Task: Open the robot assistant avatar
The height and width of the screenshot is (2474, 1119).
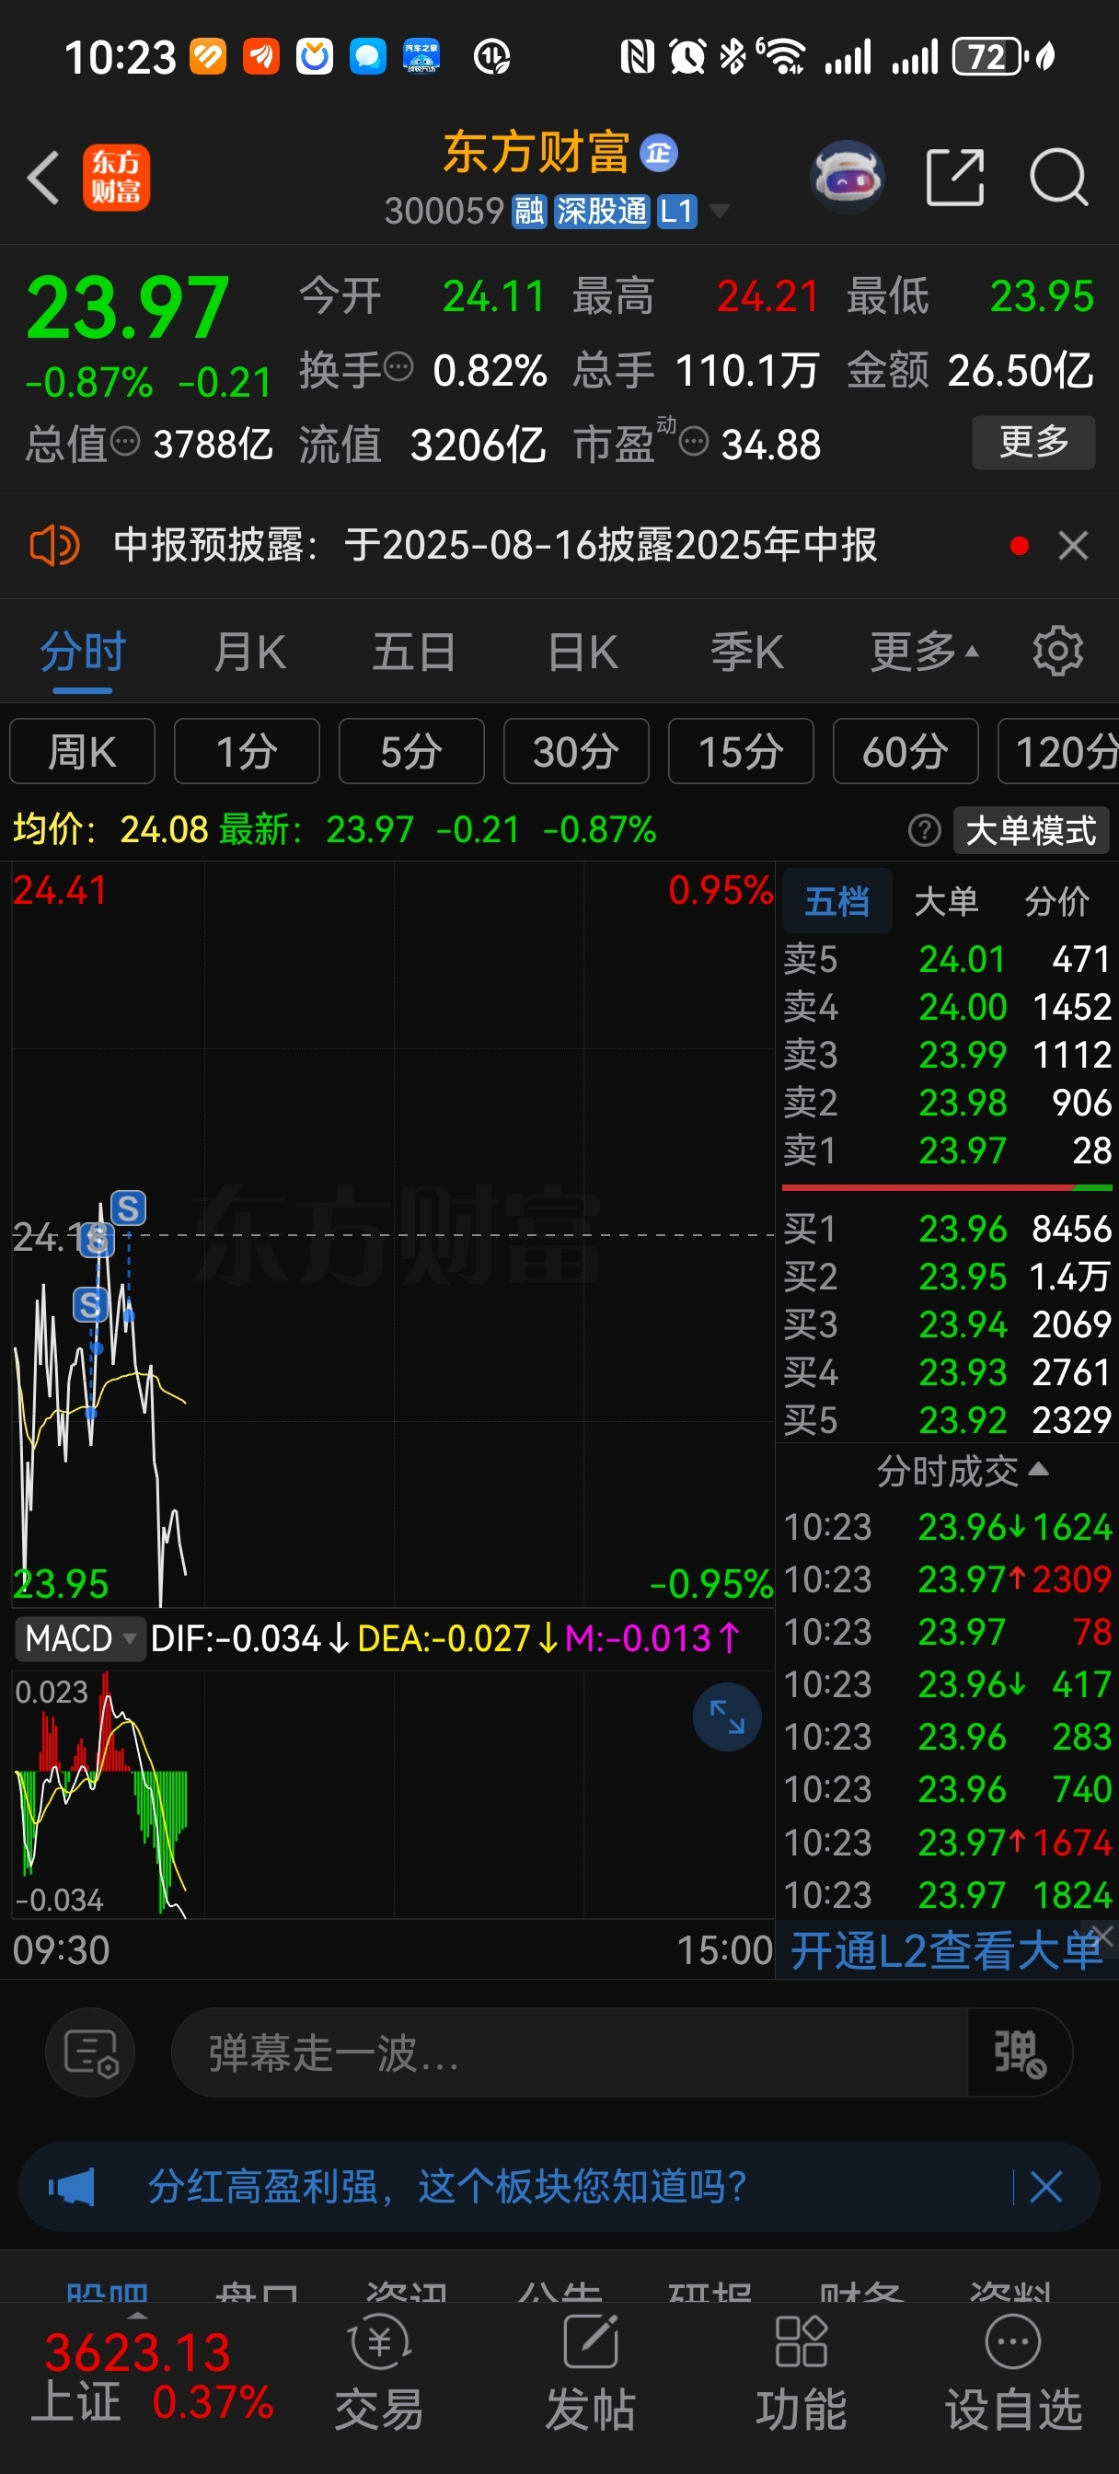Action: 847,178
